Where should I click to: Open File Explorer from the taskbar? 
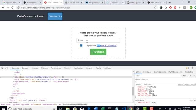[x=68, y=109]
